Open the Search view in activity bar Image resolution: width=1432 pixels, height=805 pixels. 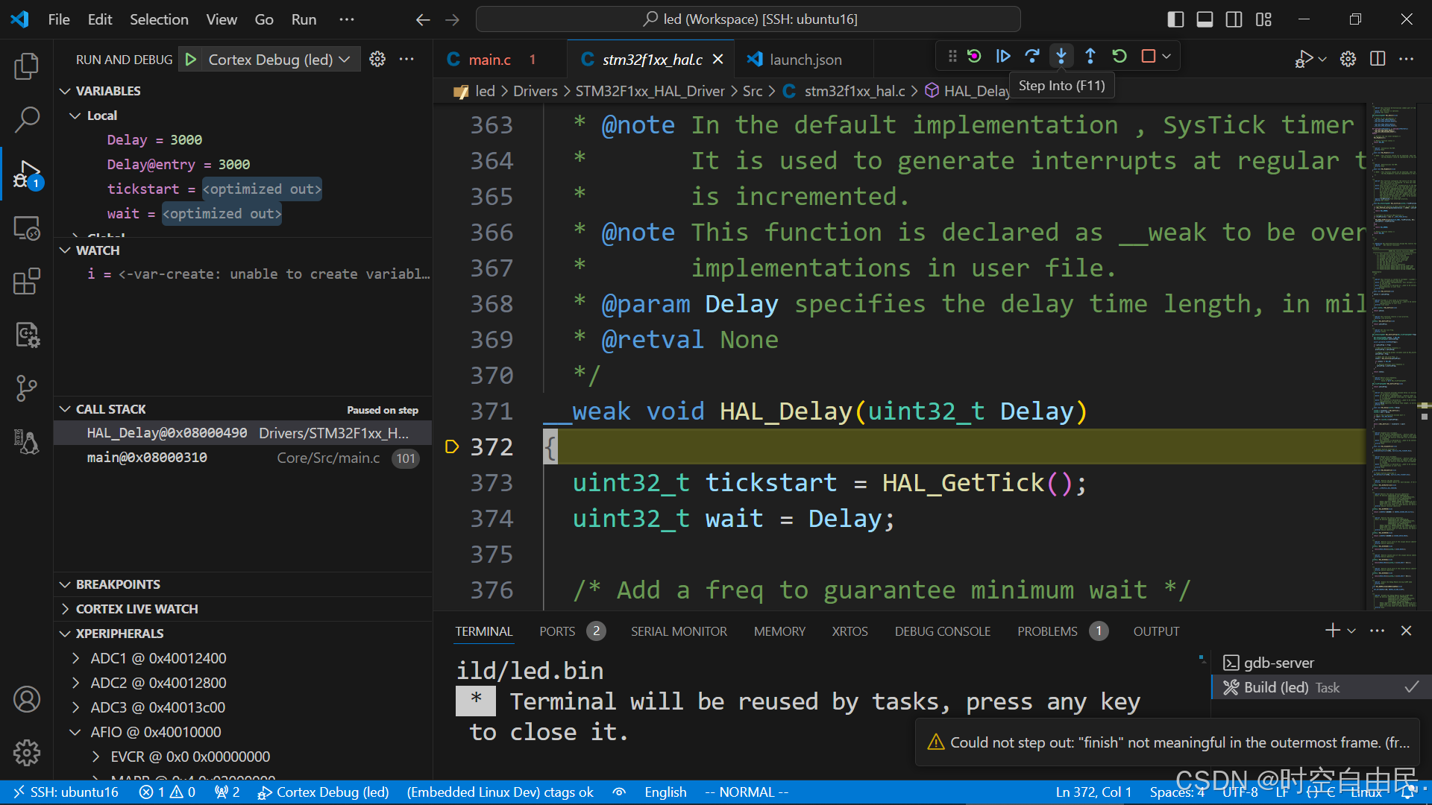coord(27,119)
